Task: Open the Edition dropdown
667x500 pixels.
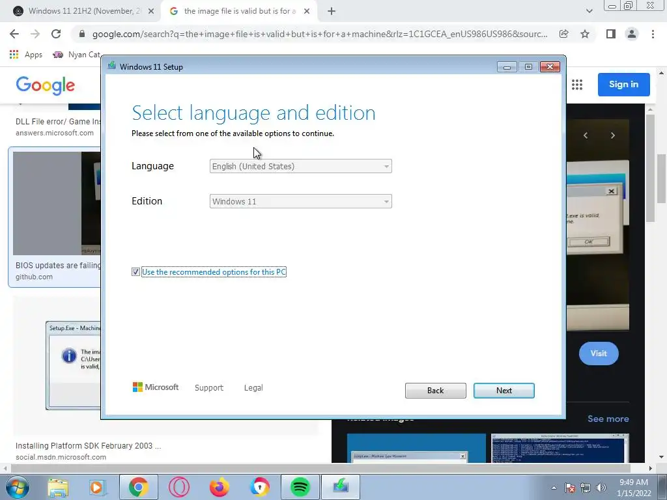Action: click(x=301, y=202)
